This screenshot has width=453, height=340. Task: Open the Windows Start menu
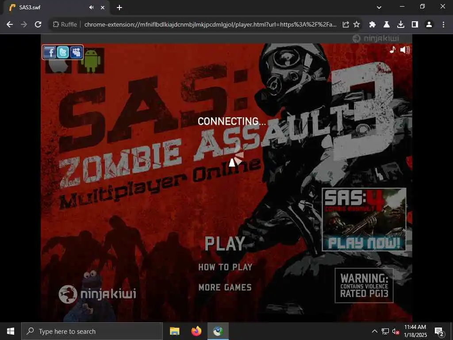click(x=11, y=331)
